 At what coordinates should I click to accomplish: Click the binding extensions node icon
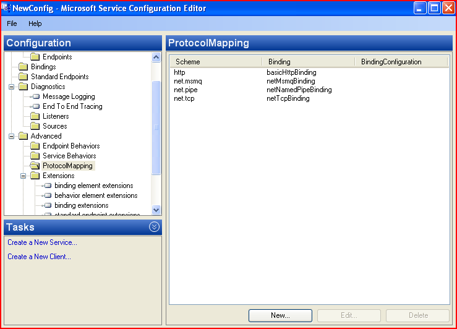47,205
